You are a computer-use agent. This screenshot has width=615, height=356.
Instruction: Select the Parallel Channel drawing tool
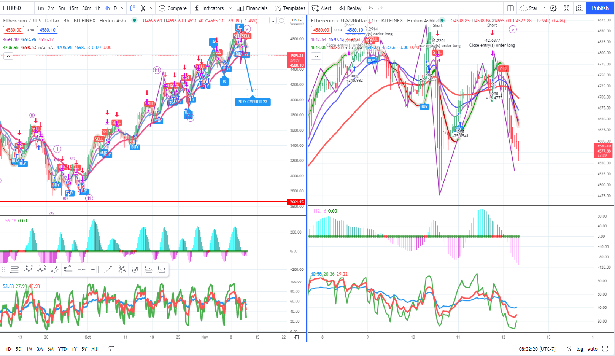point(55,270)
